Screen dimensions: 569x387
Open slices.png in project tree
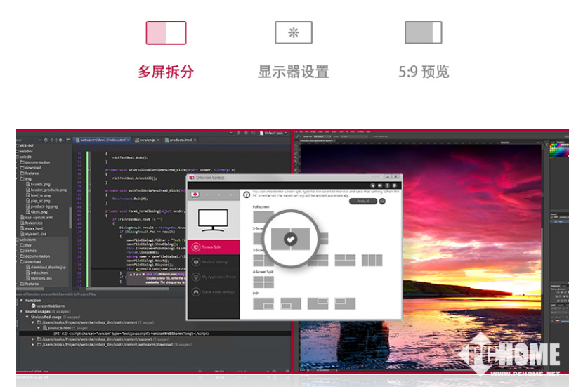[x=37, y=212]
